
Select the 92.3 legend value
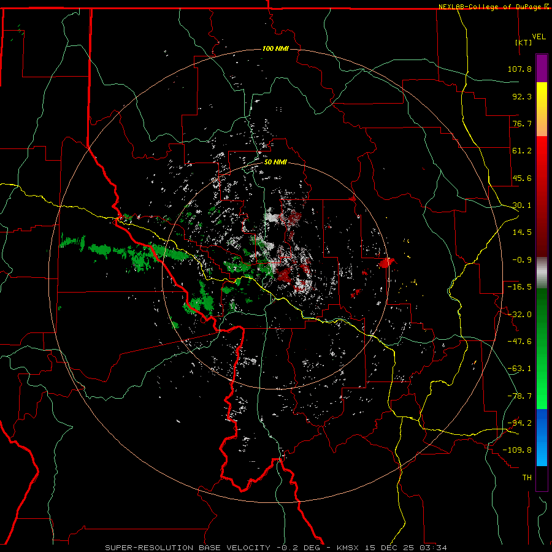coord(522,96)
